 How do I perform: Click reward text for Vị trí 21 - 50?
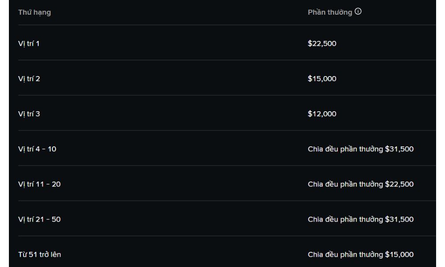point(360,219)
